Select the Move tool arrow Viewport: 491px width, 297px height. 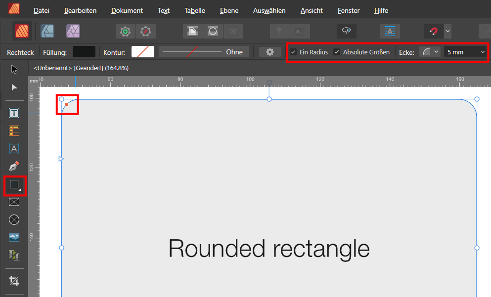(14, 69)
